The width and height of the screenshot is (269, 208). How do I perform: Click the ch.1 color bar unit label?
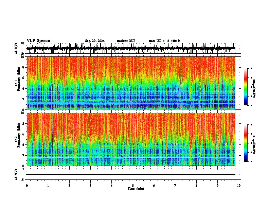pos(254,88)
